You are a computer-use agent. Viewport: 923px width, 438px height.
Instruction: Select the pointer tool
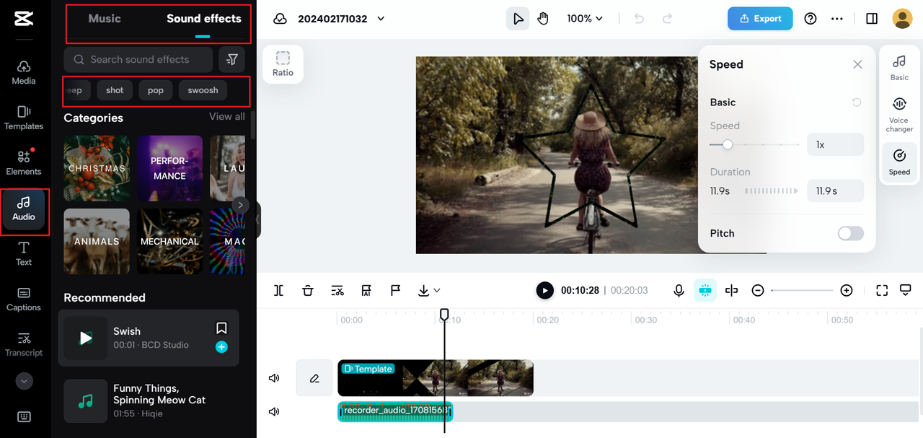518,19
